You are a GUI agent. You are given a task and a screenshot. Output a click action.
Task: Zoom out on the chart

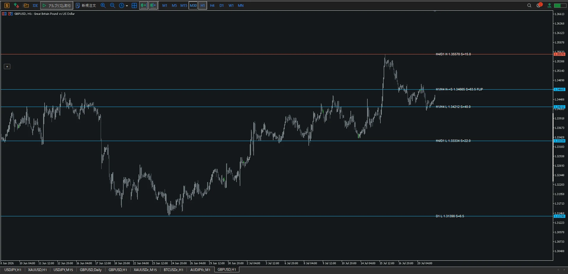(x=113, y=5)
